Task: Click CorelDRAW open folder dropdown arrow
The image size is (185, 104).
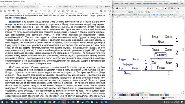Action: 115,8
